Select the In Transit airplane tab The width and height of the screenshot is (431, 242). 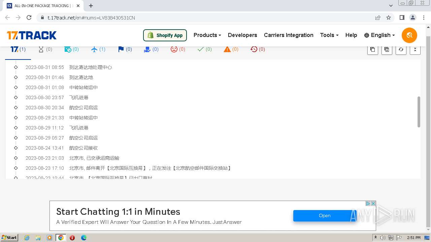point(98,49)
